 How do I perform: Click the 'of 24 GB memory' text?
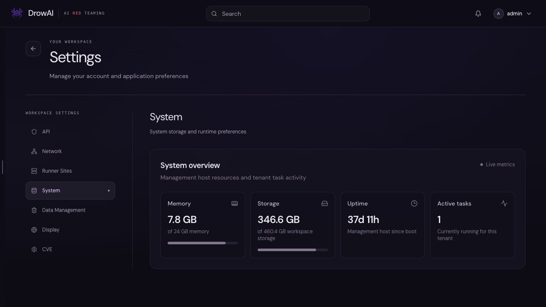(x=189, y=232)
